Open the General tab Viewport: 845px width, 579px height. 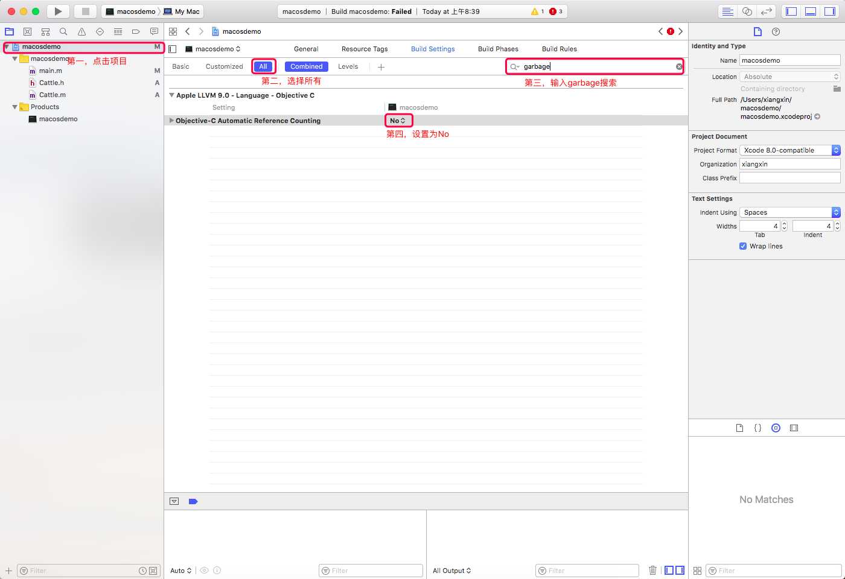pos(306,49)
